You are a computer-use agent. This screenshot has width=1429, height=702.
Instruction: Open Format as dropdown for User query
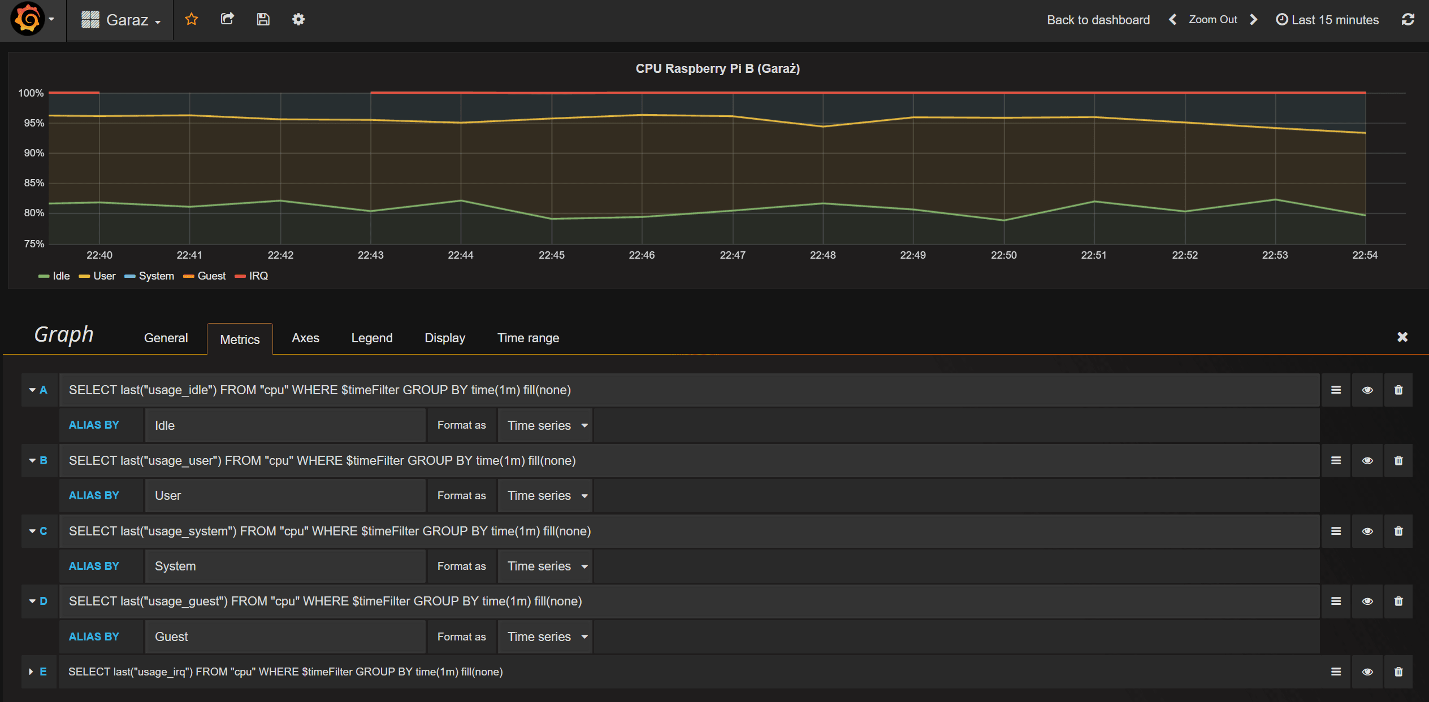(x=546, y=495)
